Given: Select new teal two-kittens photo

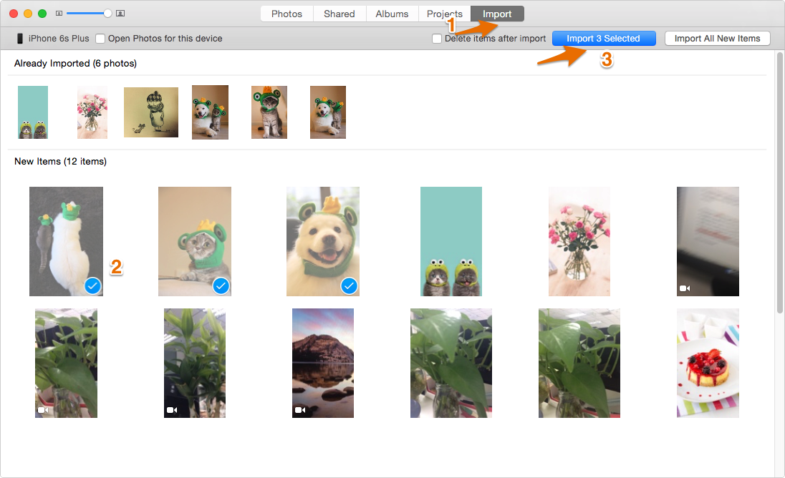Looking at the screenshot, I should coord(451,241).
